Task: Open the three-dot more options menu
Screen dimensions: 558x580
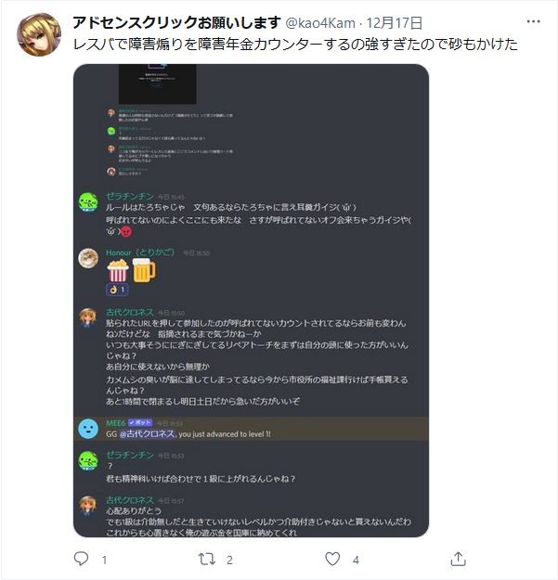Action: [533, 22]
